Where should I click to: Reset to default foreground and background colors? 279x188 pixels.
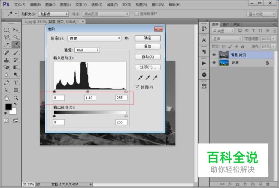(x=6, y=113)
